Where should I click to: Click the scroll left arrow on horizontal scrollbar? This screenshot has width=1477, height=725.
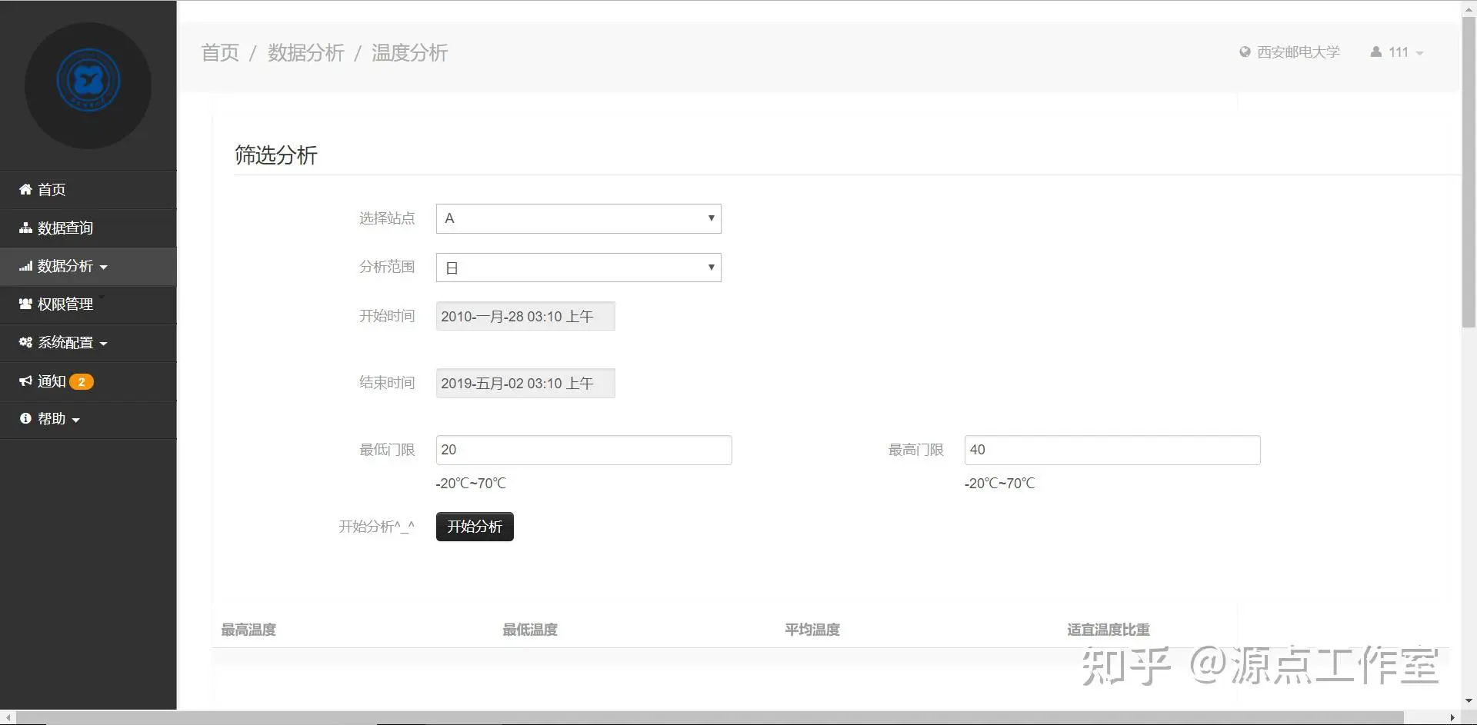click(8, 717)
